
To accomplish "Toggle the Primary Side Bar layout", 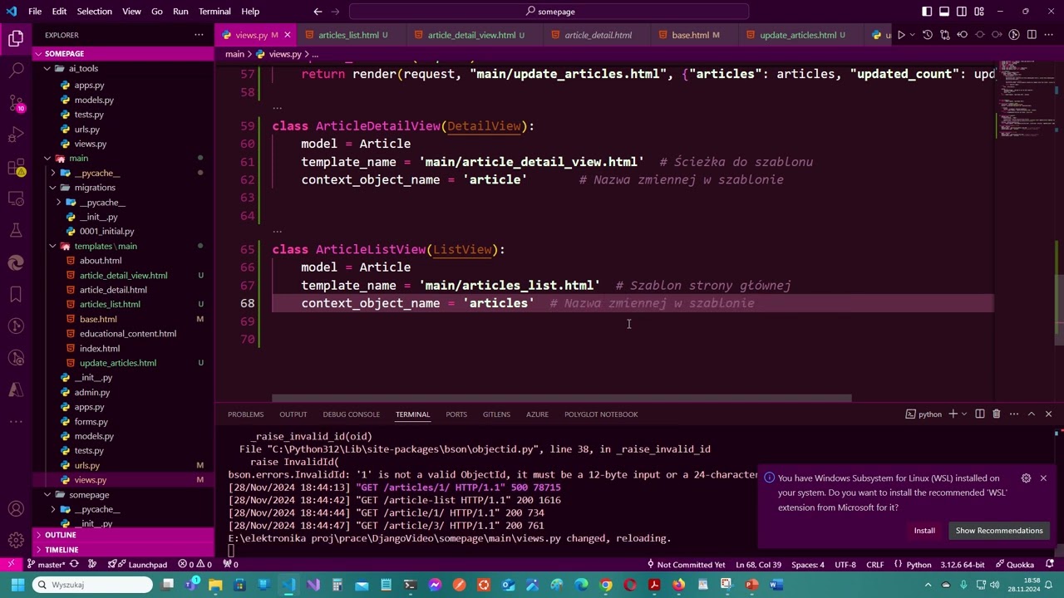I will click(x=927, y=12).
